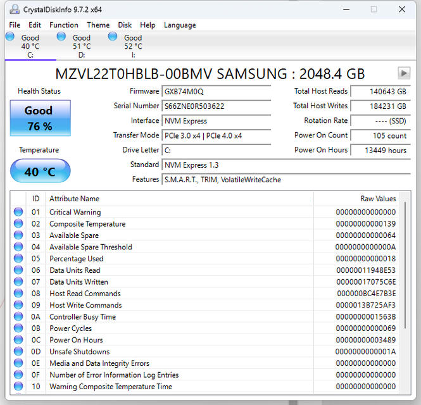Screen dimensions: 421x405
Task: Click the CrystalDiskInfo app icon in title bar
Action: [x=13, y=9]
